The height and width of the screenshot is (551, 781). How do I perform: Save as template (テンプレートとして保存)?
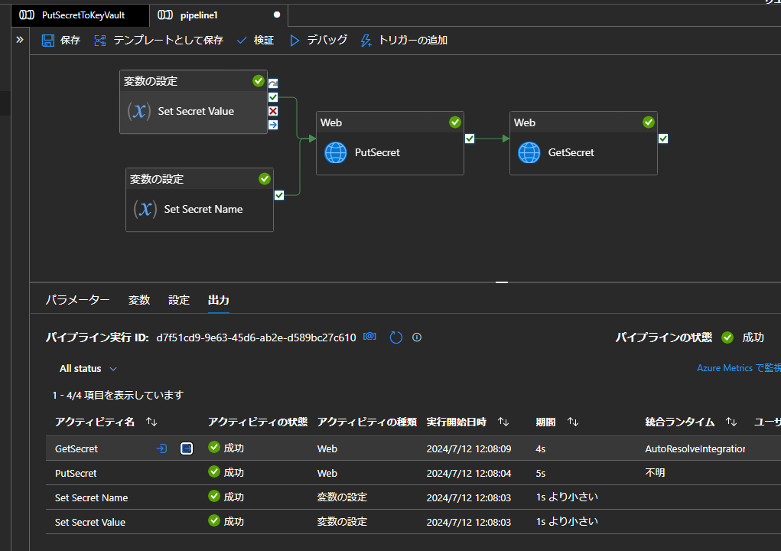coord(158,41)
